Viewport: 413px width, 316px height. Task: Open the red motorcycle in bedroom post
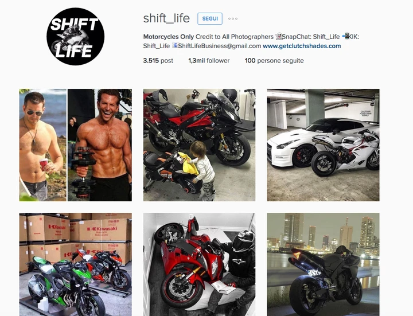(199, 264)
